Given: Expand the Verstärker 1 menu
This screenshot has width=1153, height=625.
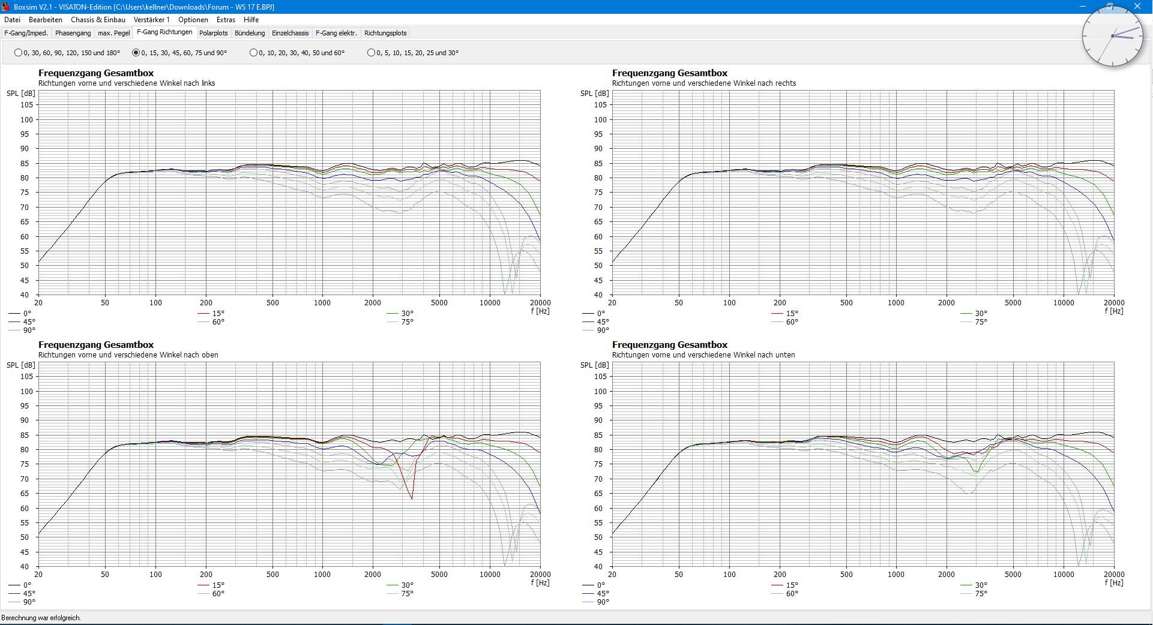Looking at the screenshot, I should [151, 20].
